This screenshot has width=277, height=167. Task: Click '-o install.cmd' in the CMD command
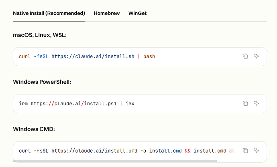[x=161, y=151]
